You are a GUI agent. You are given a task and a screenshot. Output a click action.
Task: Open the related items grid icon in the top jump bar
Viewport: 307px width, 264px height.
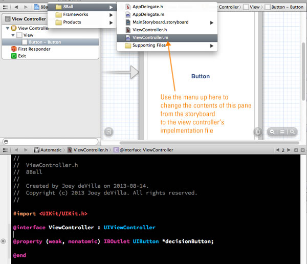click(x=5, y=8)
